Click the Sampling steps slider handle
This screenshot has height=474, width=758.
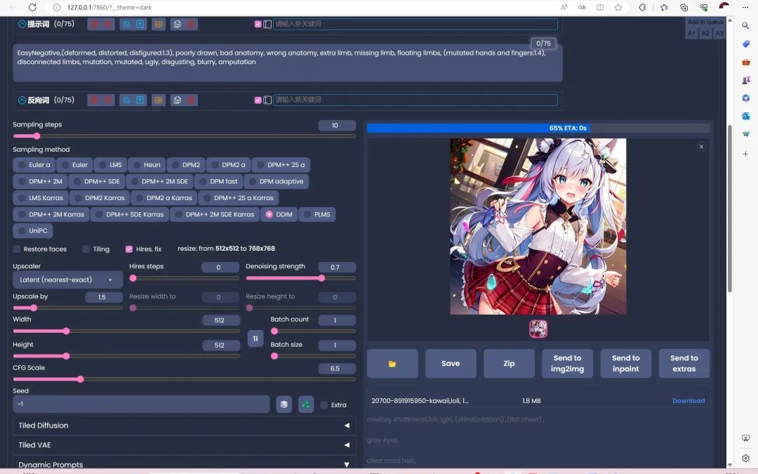36,136
